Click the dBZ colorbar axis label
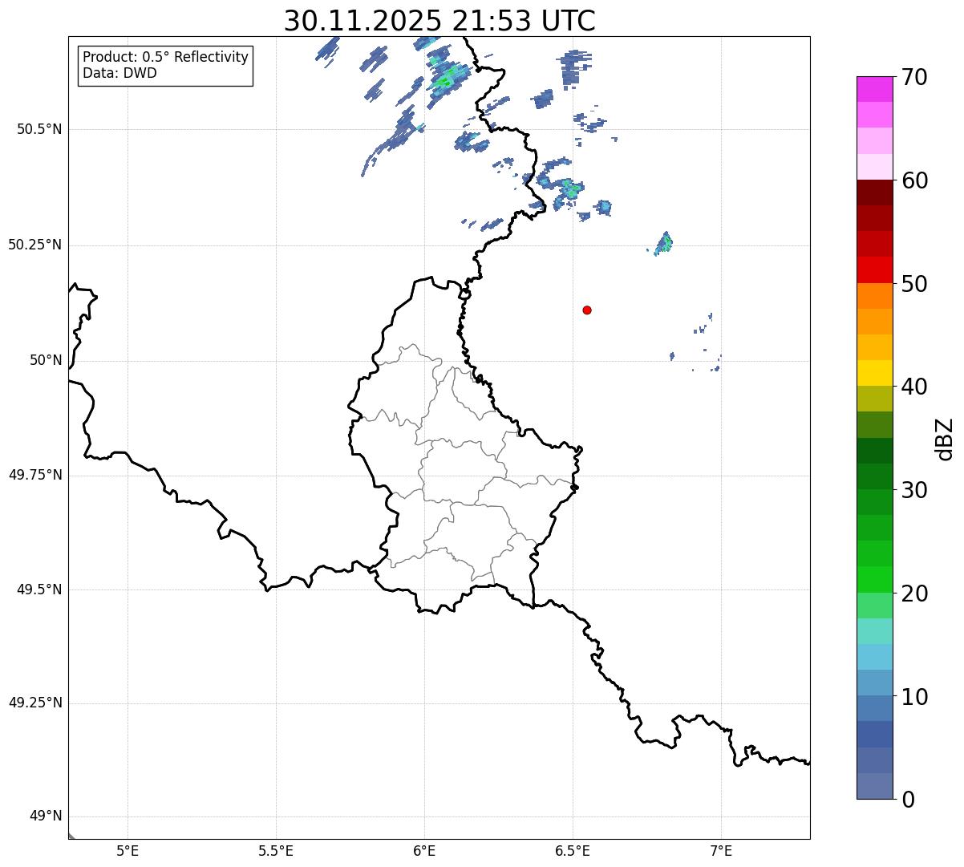964x867 pixels. pyautogui.click(x=944, y=439)
